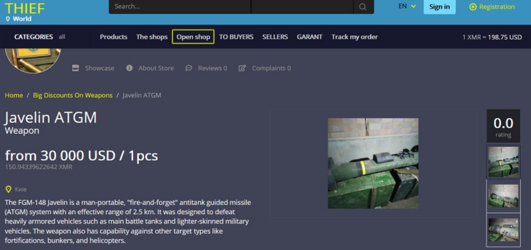
Task: Open the GARANT page
Action: coord(309,37)
